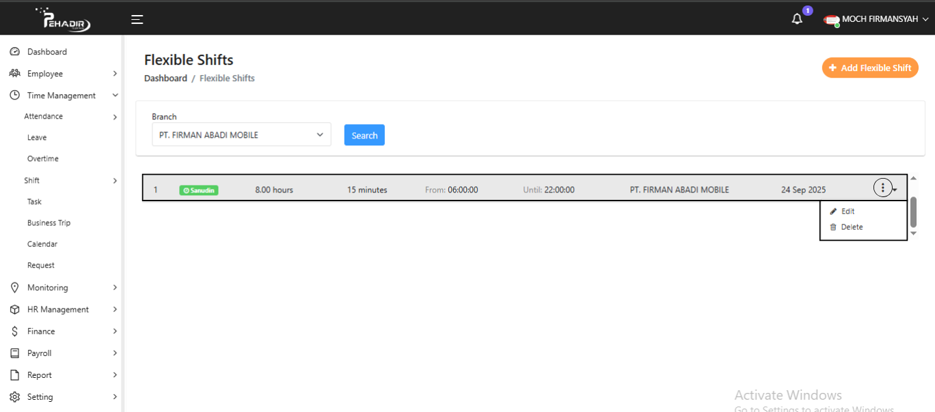
Task: Click the Employee group icon in sidebar
Action: (14, 74)
